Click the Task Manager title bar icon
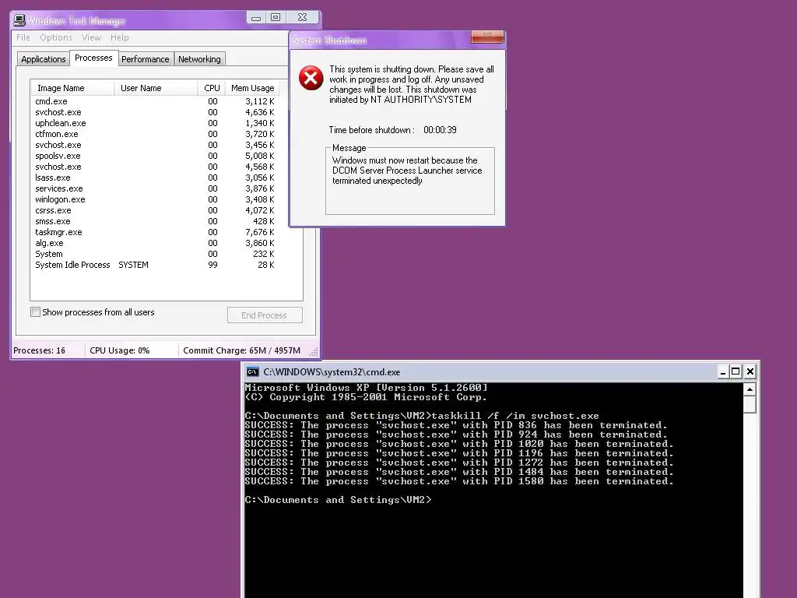The width and height of the screenshot is (797, 598). 19,20
